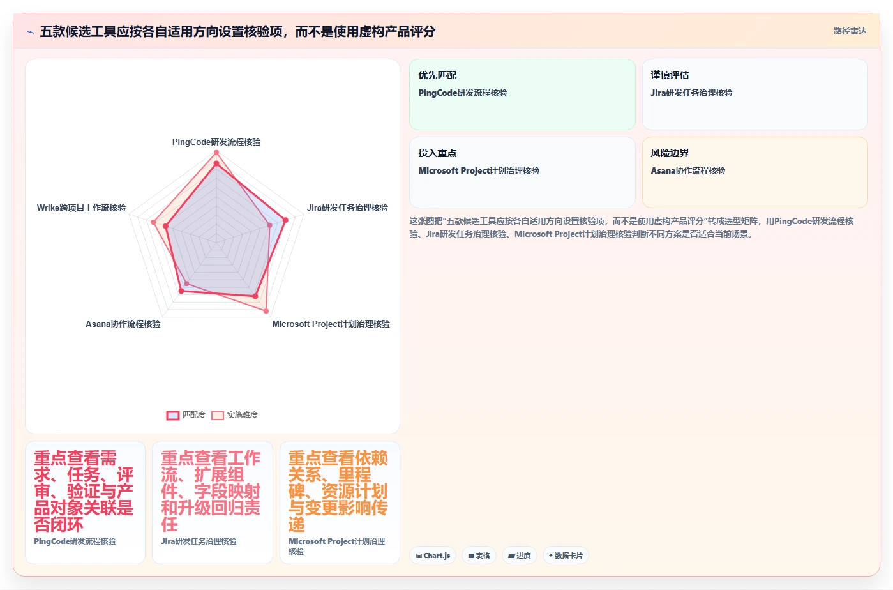Click the blue icon beside the page title

click(x=30, y=32)
